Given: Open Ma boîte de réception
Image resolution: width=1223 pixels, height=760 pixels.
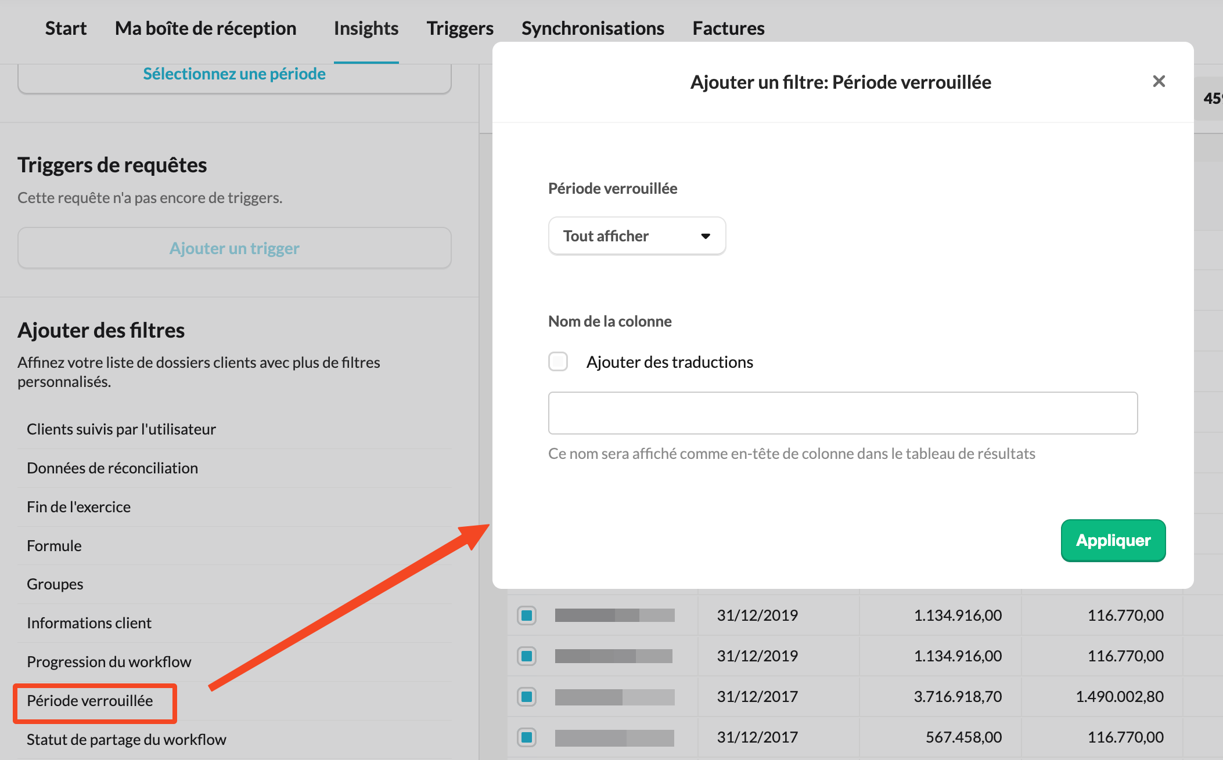Looking at the screenshot, I should coord(206,28).
